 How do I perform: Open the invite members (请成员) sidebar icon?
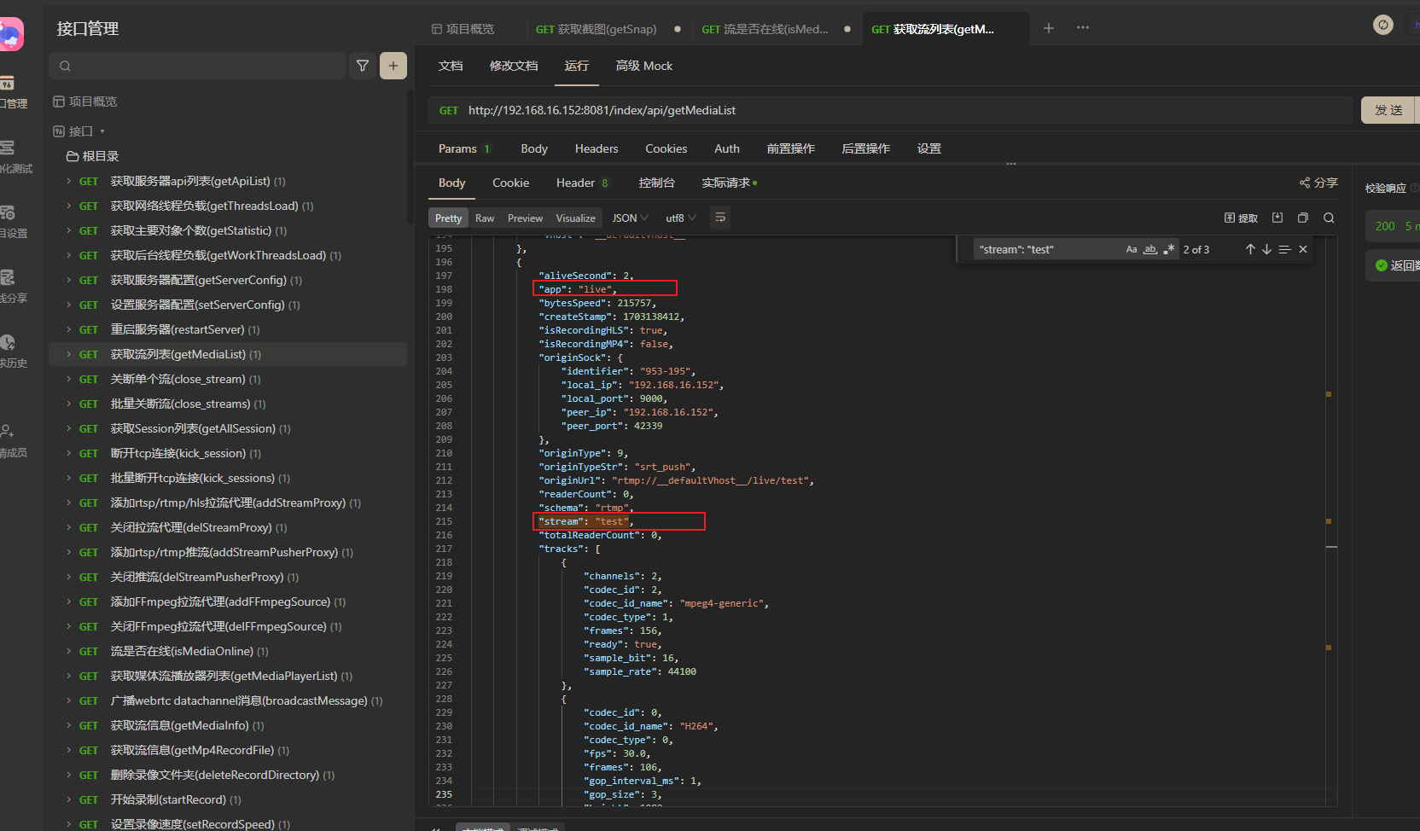[8, 432]
